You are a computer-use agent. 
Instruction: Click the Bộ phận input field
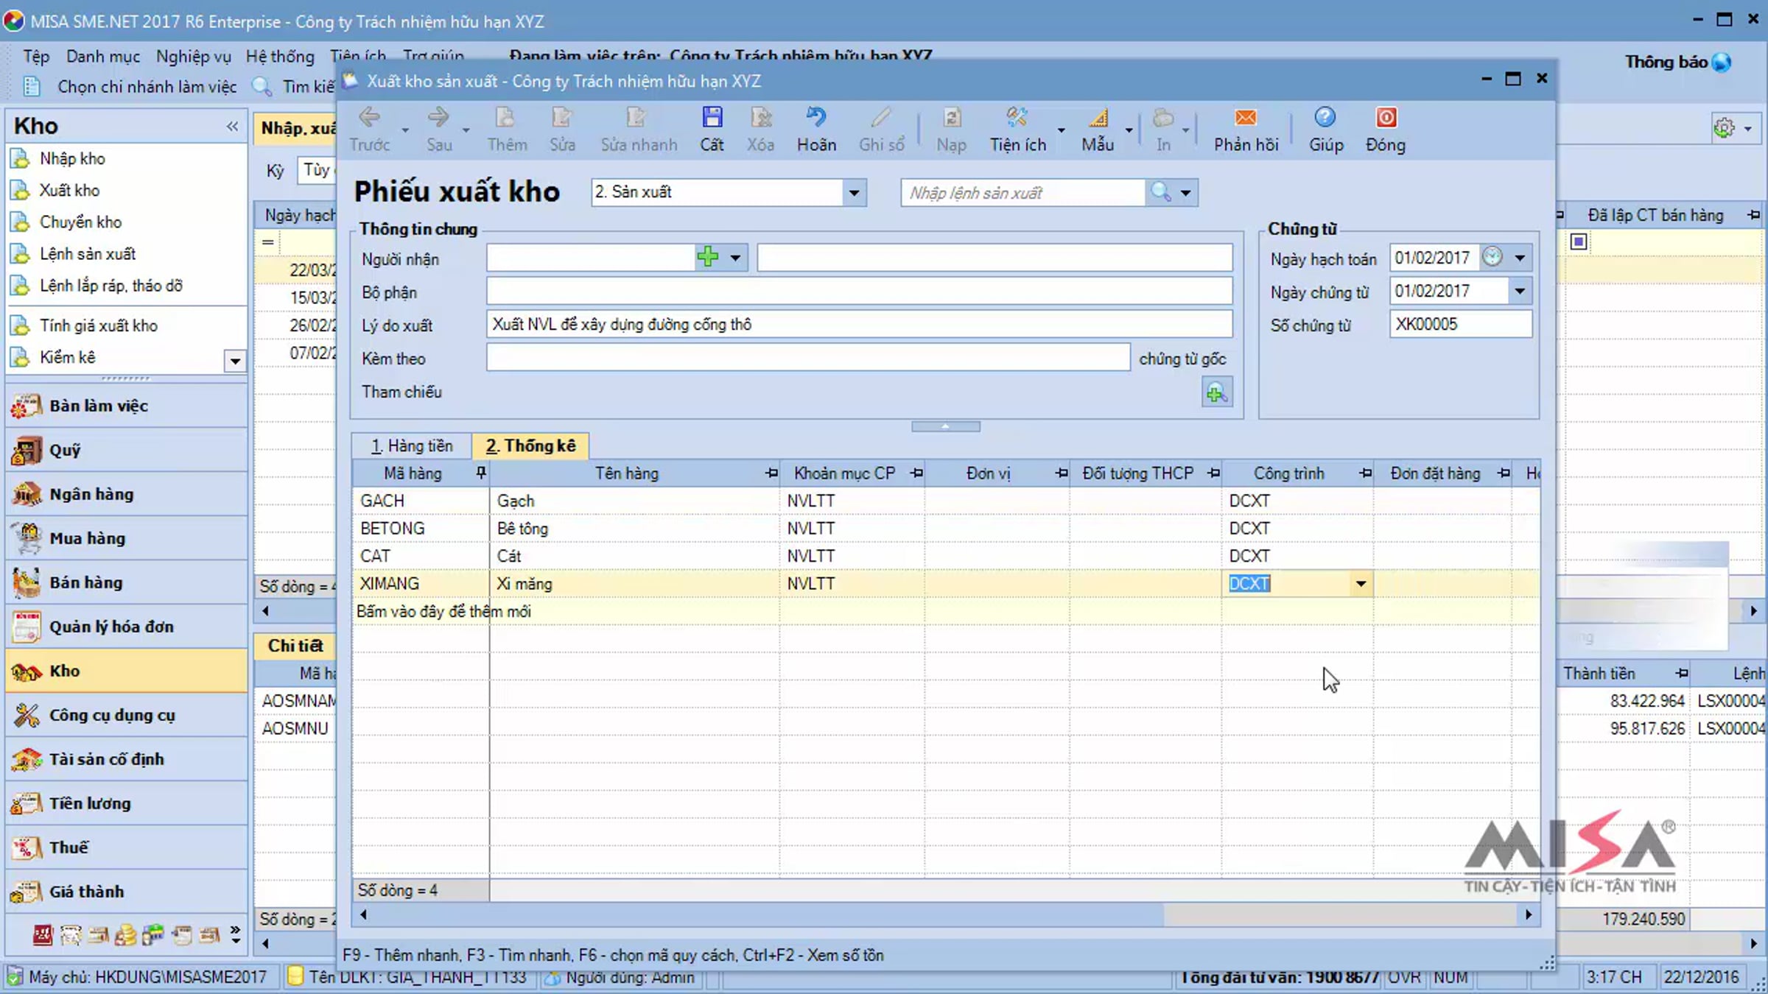point(859,292)
